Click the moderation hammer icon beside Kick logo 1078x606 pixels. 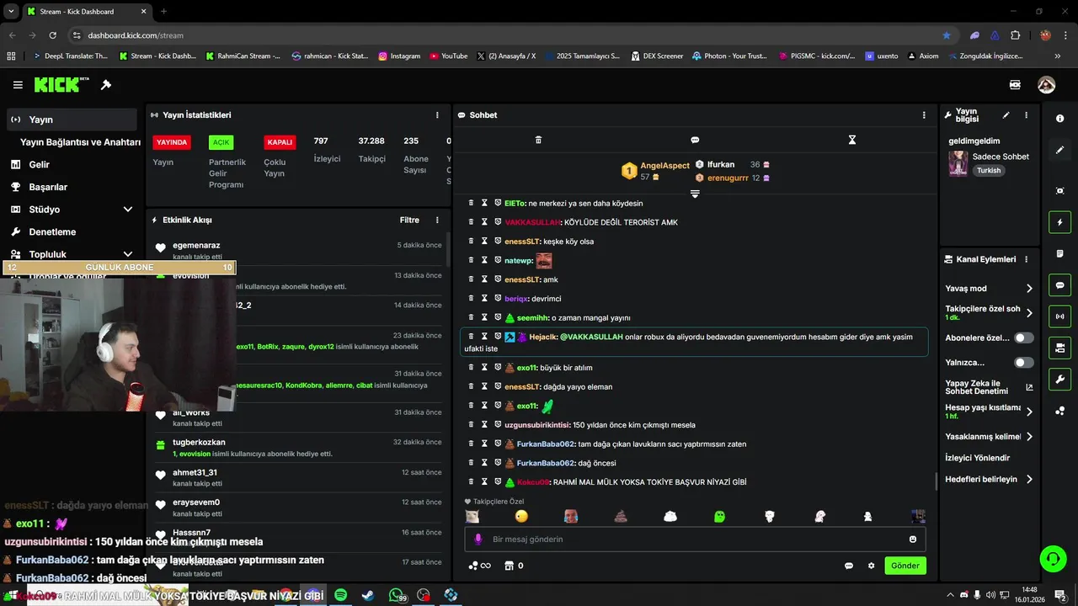coord(106,85)
